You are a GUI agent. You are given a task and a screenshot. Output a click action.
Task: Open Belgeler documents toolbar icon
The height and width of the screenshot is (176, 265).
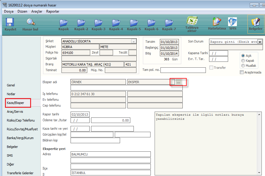(x=256, y=23)
